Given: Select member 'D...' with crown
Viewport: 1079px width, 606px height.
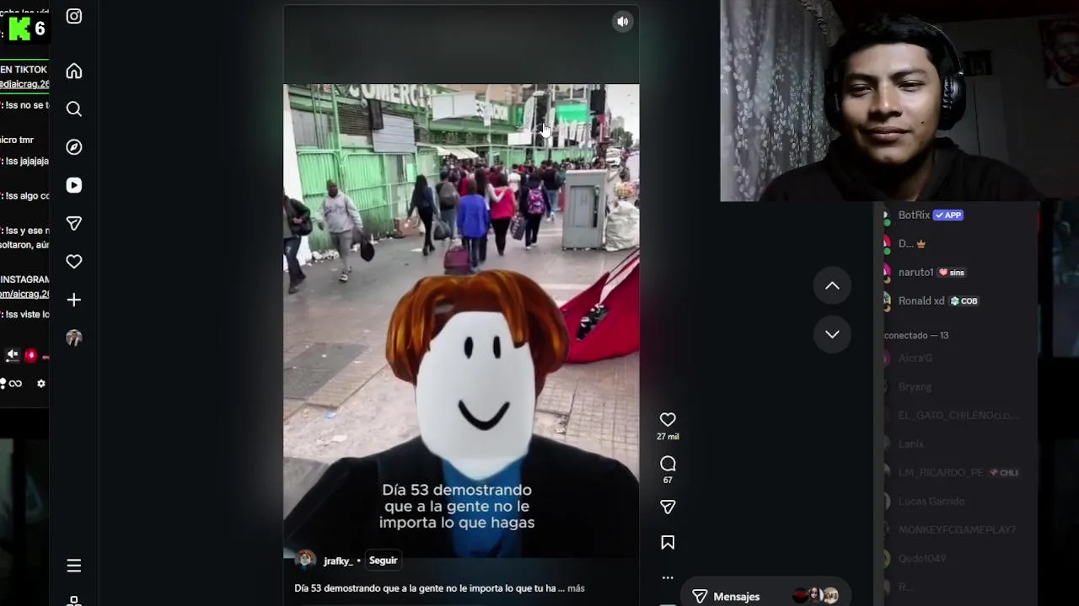Looking at the screenshot, I should (x=906, y=243).
